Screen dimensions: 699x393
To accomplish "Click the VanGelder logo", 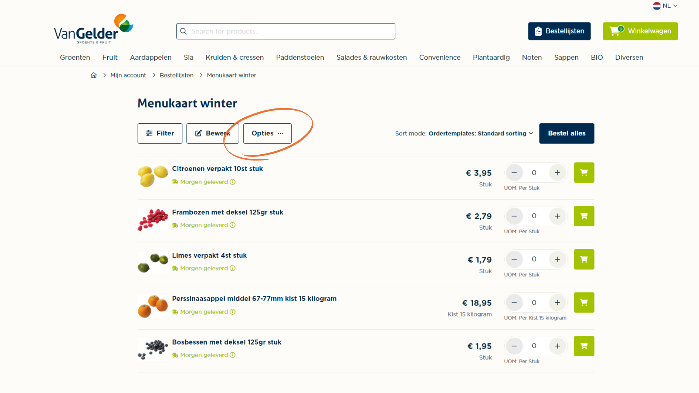I will [94, 29].
